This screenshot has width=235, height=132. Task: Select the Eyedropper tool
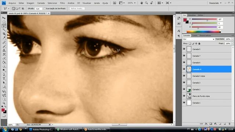(4, 38)
